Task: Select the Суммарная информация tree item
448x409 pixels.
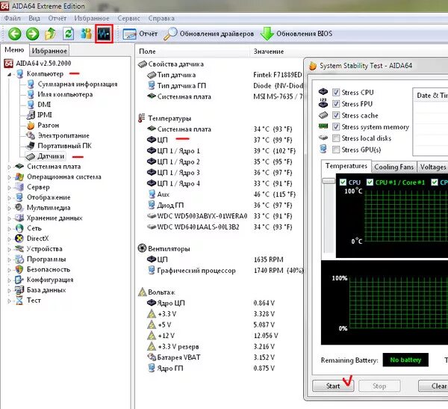Action: pos(78,84)
